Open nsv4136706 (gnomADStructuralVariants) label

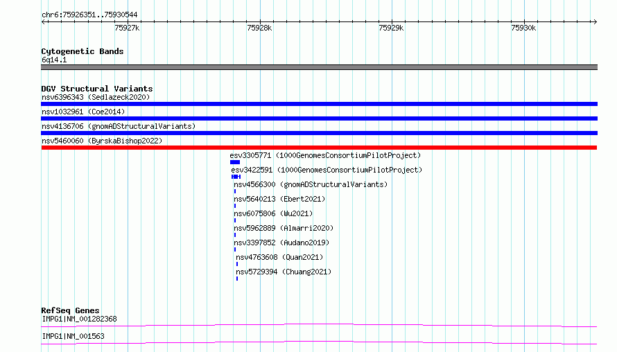(x=119, y=126)
